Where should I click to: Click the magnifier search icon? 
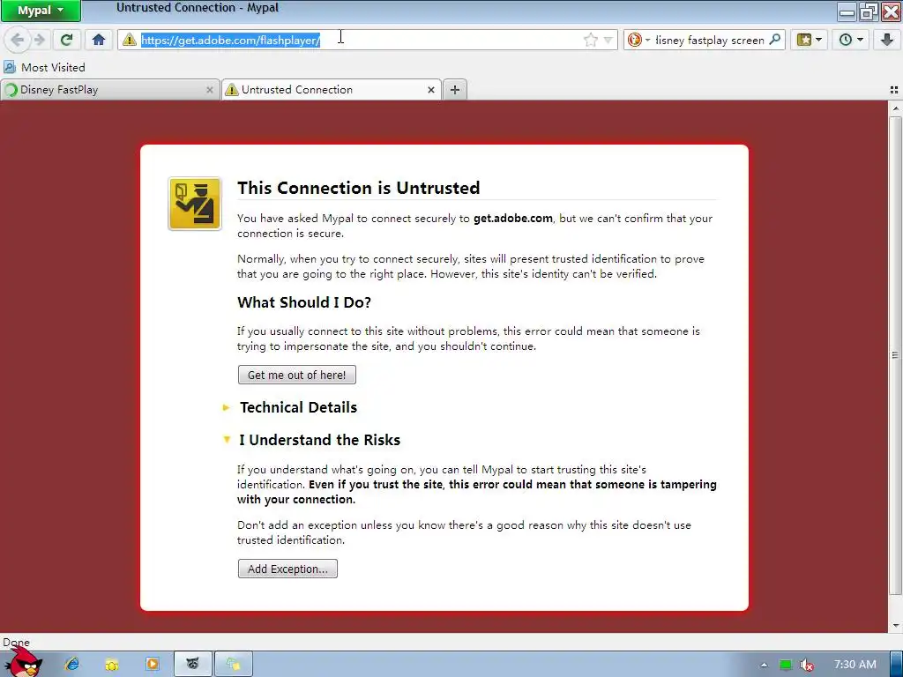(775, 40)
